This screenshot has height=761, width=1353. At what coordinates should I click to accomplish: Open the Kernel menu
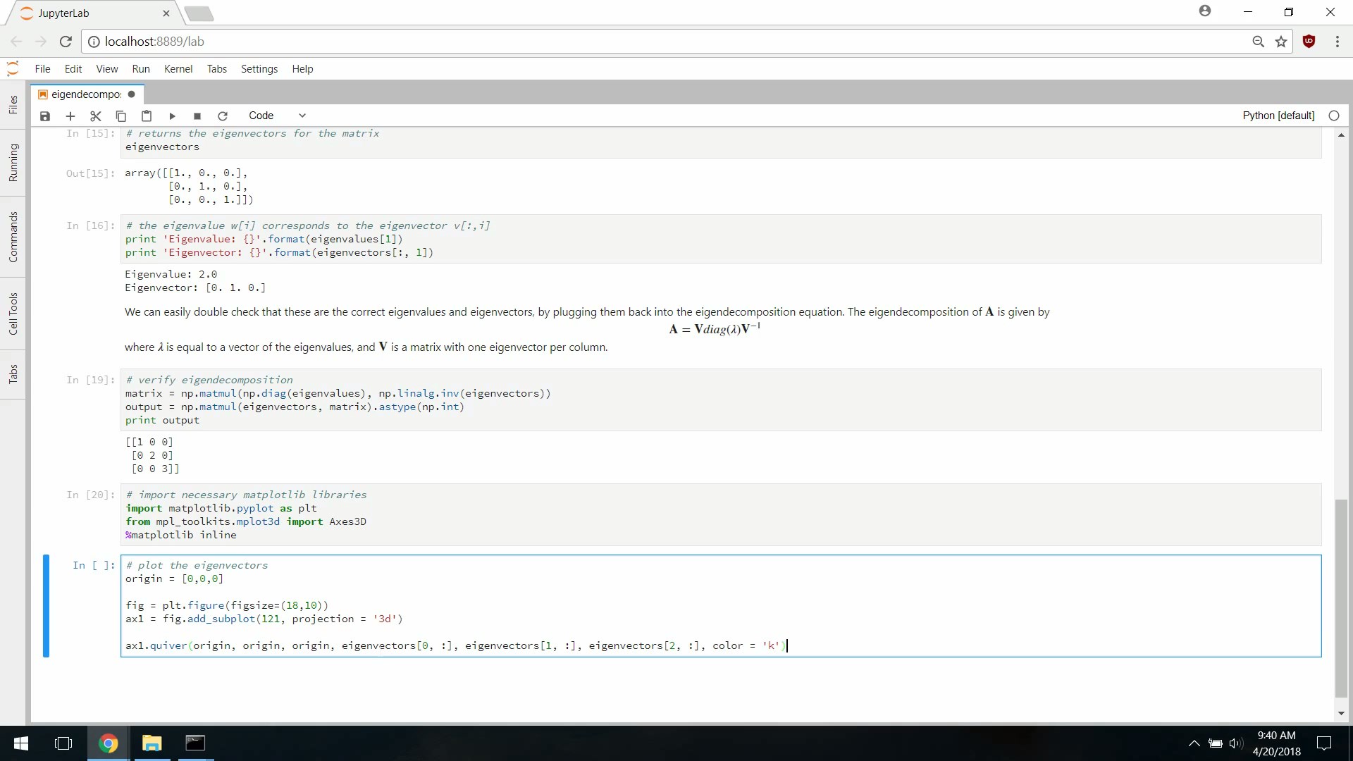178,69
